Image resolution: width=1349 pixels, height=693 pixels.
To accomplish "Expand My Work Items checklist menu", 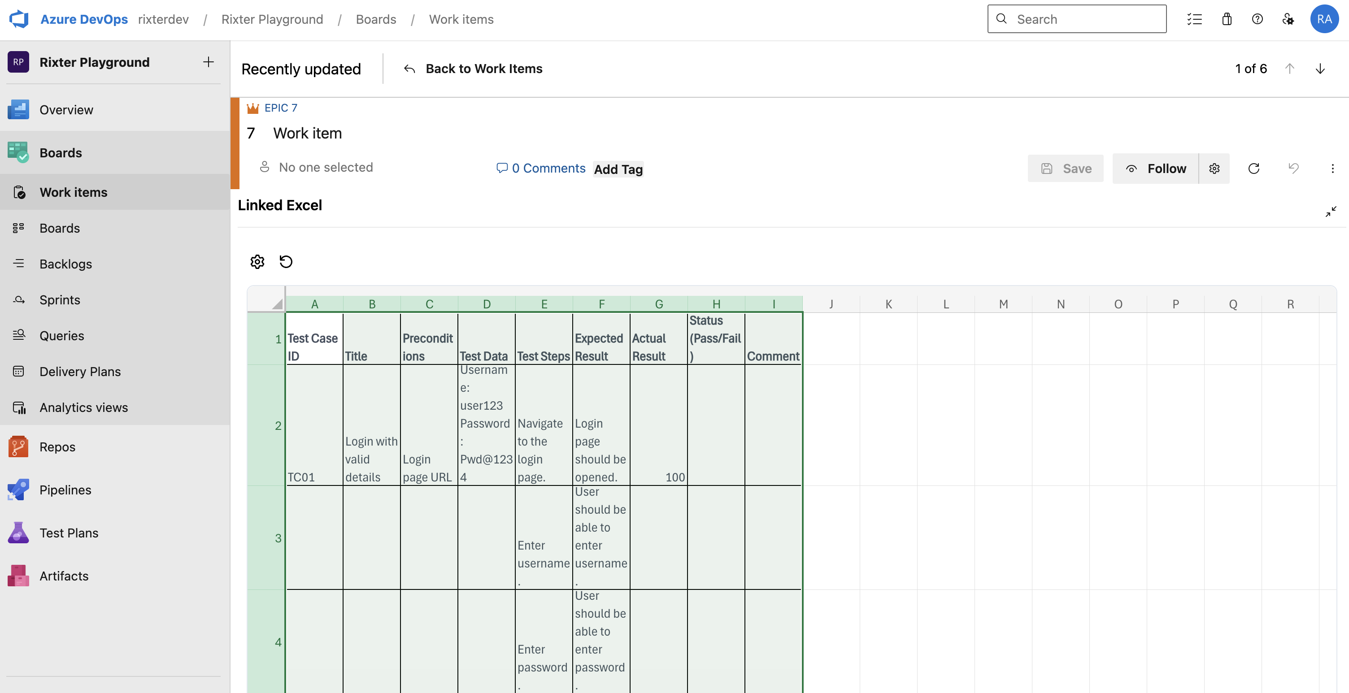I will click(1195, 19).
